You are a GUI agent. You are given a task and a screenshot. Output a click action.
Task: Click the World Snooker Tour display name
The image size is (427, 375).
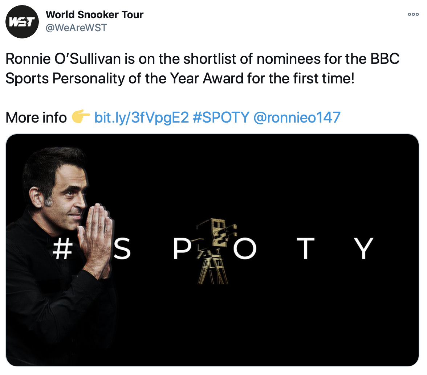(x=94, y=15)
